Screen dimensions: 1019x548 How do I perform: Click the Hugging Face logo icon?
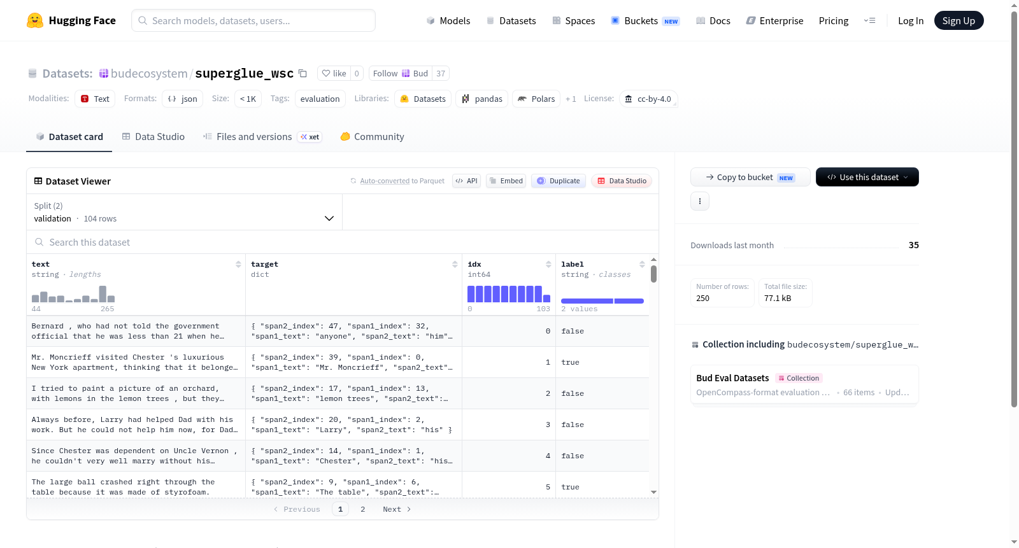click(35, 20)
